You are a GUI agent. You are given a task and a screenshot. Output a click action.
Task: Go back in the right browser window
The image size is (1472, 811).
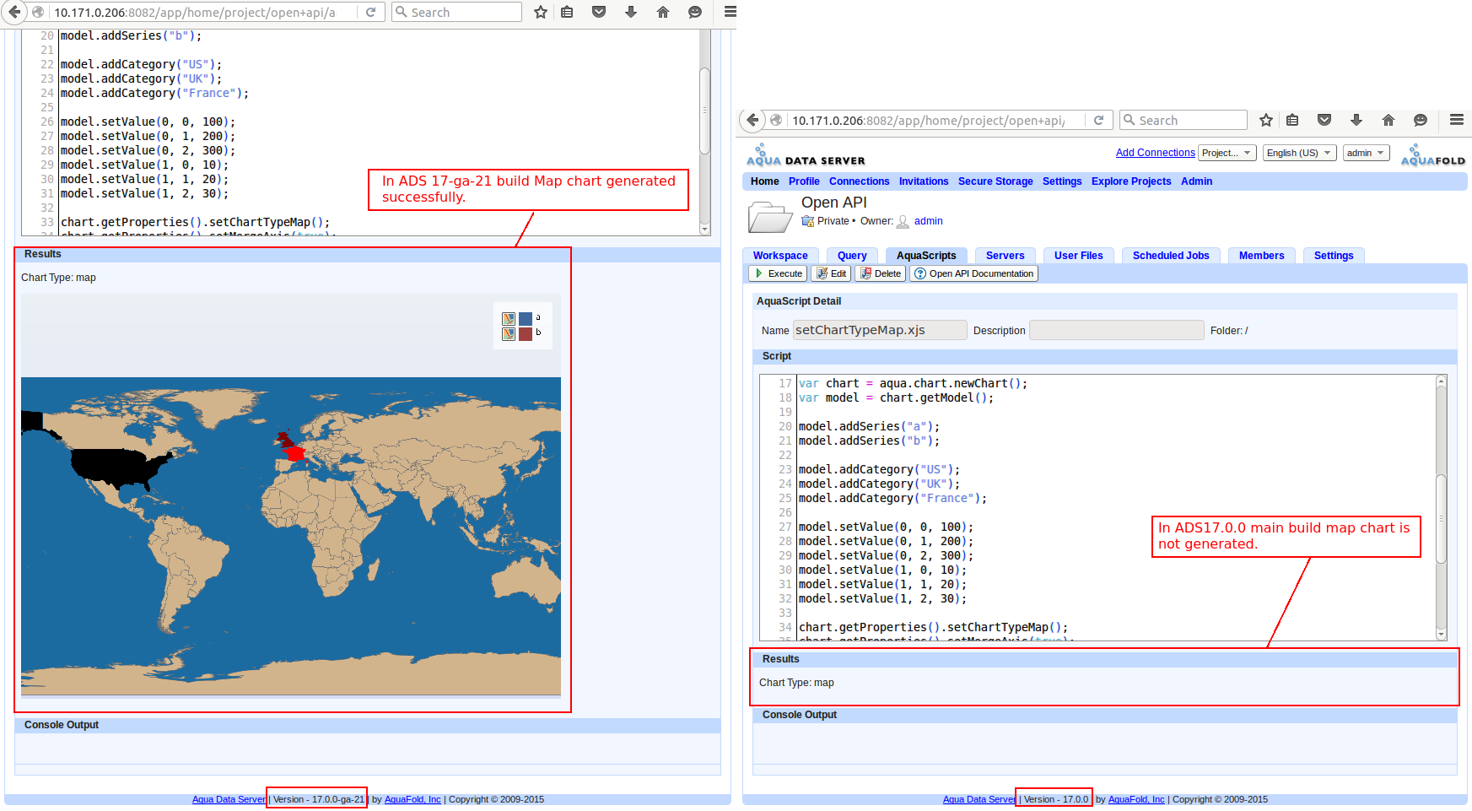[752, 120]
